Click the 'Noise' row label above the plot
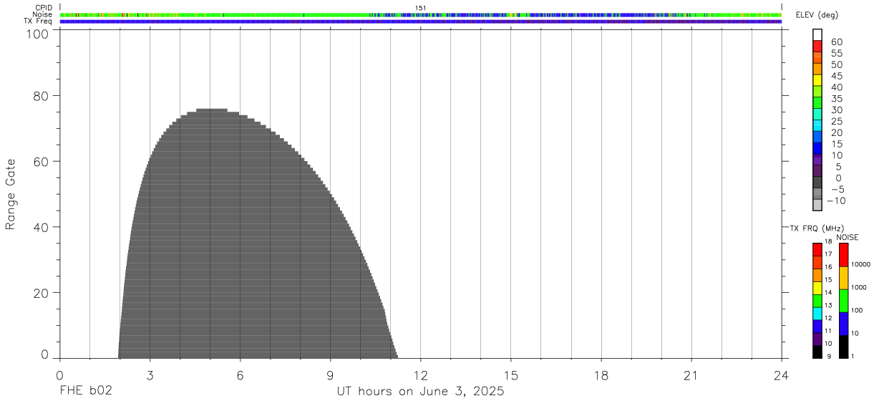This screenshot has height=406, width=879. pyautogui.click(x=43, y=14)
